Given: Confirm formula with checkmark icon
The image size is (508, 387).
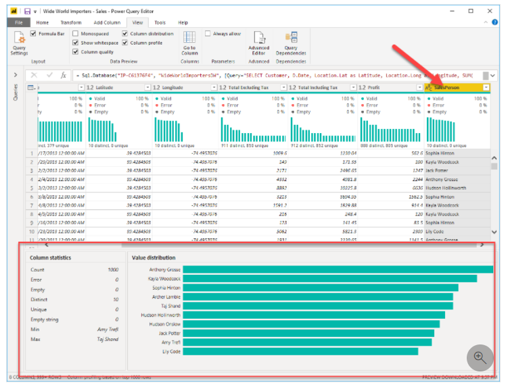Looking at the screenshot, I should pyautogui.click(x=49, y=76).
